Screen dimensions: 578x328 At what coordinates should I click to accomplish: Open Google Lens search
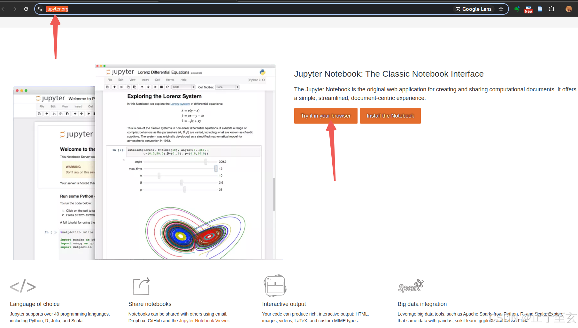(x=474, y=9)
